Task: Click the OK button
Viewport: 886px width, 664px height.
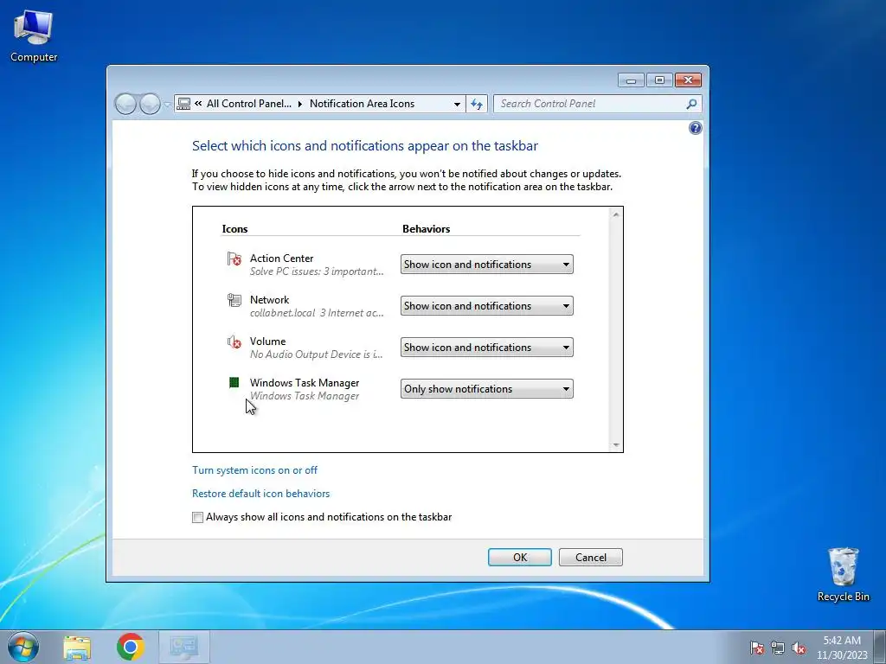Action: (x=520, y=558)
